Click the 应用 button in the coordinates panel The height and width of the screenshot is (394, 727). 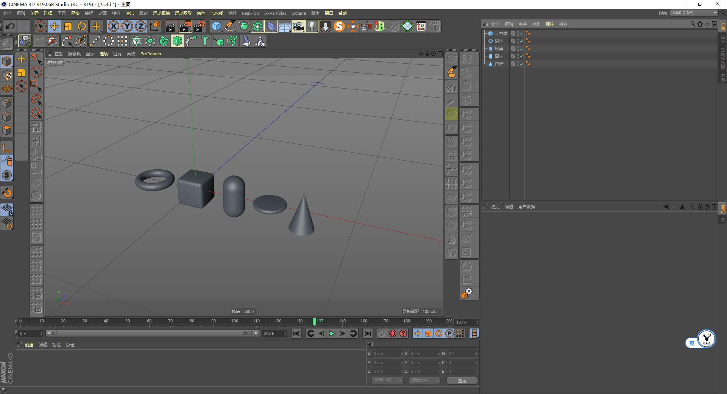click(x=462, y=381)
